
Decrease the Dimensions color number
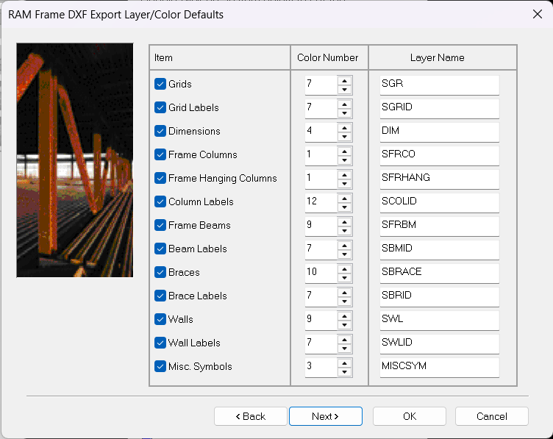tap(344, 137)
